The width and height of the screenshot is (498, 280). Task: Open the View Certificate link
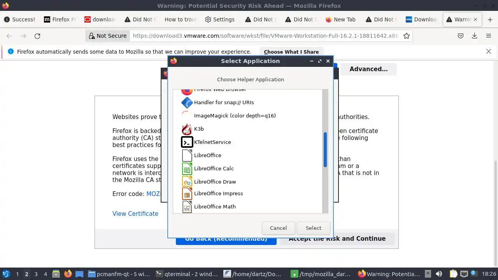pyautogui.click(x=135, y=213)
